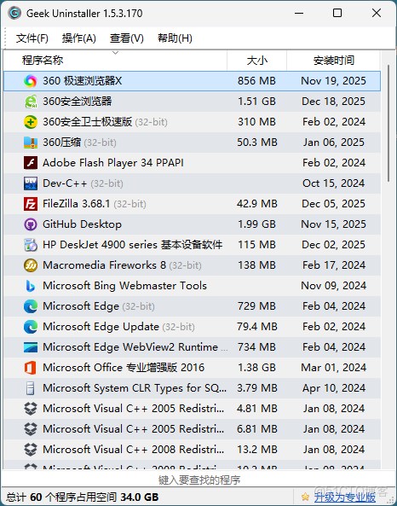The image size is (397, 506).
Task: Close the Geek Uninstaller window
Action: (x=377, y=14)
